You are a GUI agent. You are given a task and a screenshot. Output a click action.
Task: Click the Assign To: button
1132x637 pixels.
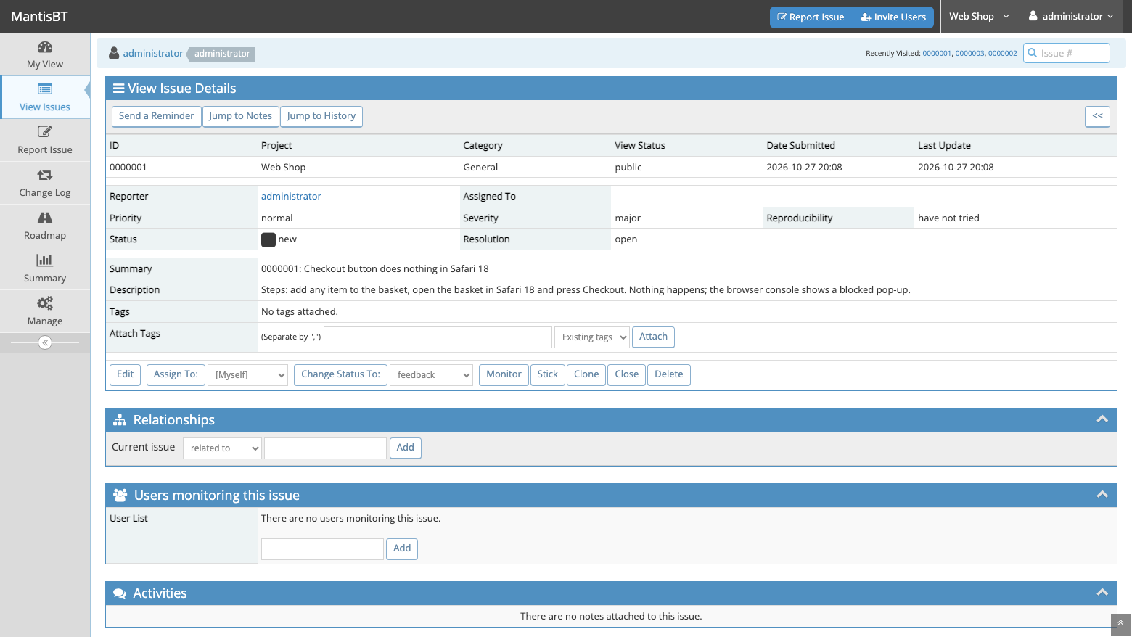[x=176, y=374]
